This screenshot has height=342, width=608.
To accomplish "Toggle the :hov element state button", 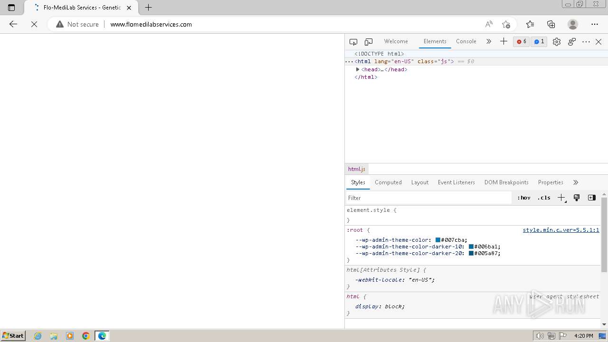I will point(524,198).
